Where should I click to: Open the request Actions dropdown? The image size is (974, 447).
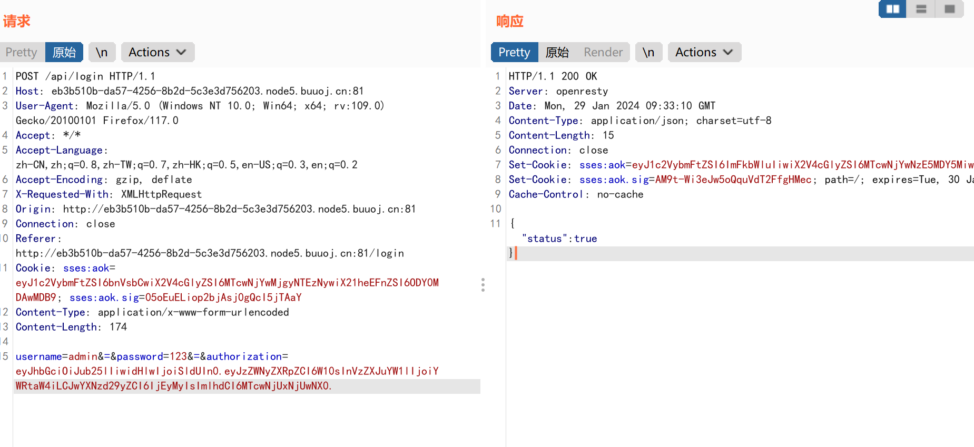(158, 52)
